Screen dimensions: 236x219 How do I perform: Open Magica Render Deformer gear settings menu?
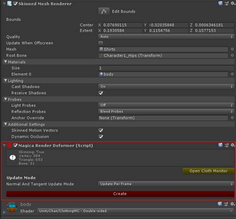coord(233,145)
